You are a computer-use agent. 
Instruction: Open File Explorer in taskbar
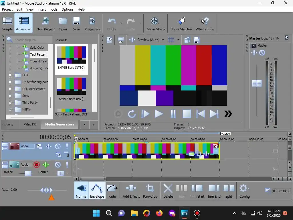coord(134,213)
